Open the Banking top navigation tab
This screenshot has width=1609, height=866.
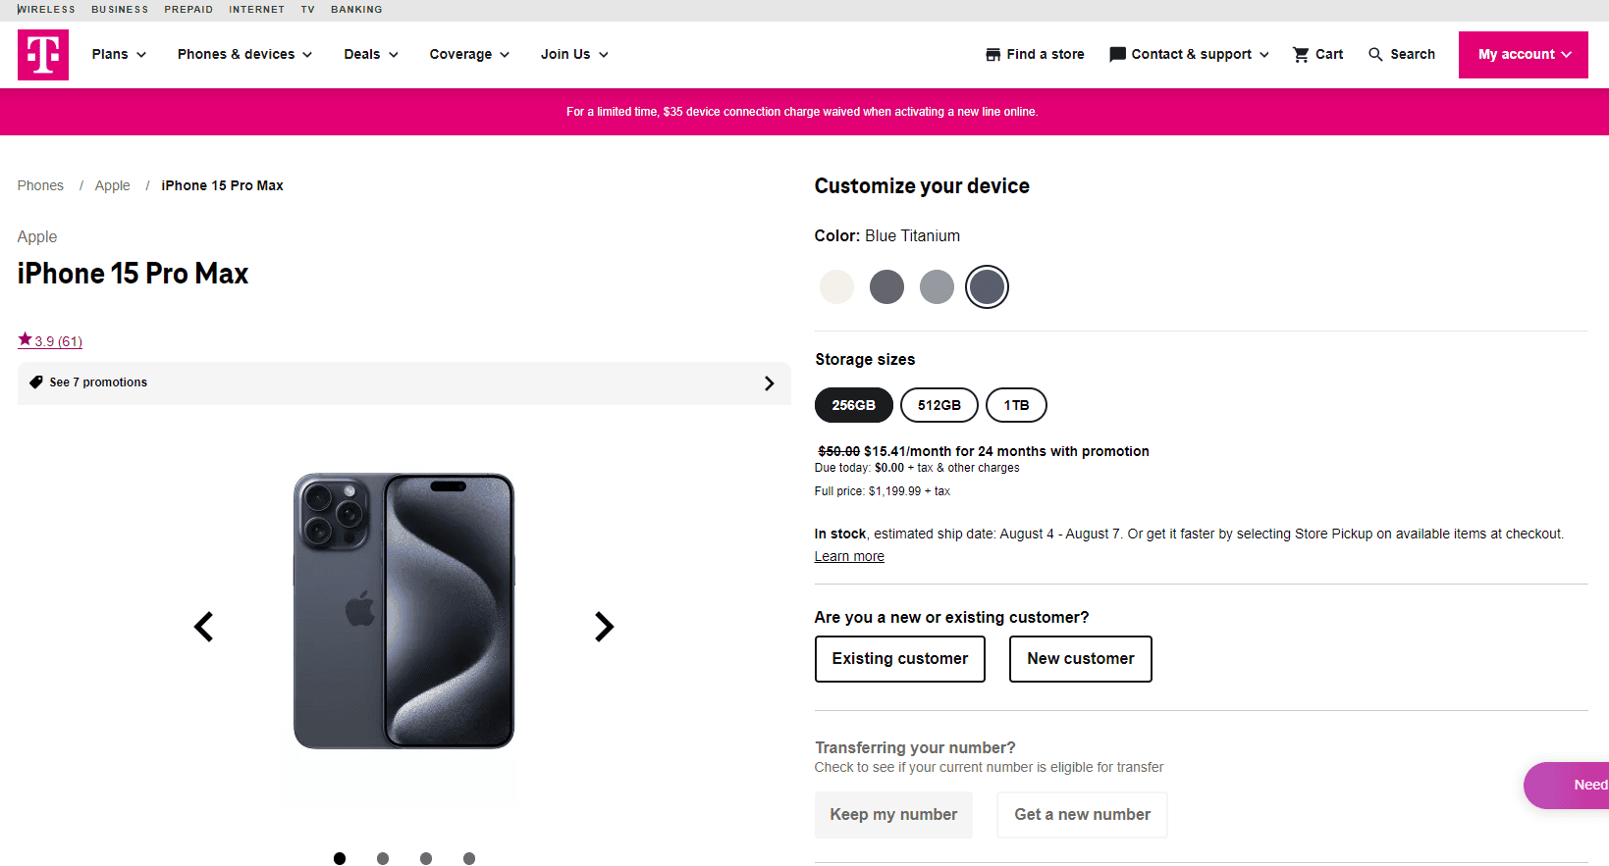[356, 10]
